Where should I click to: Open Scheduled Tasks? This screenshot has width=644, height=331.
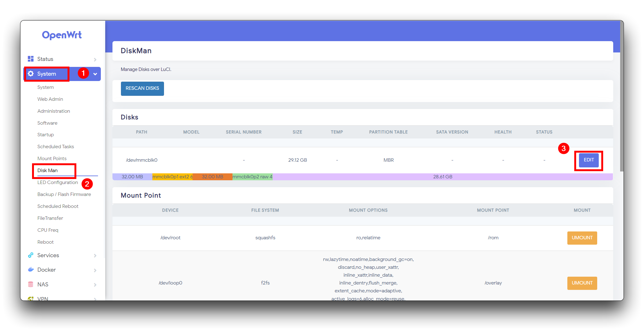pos(56,147)
